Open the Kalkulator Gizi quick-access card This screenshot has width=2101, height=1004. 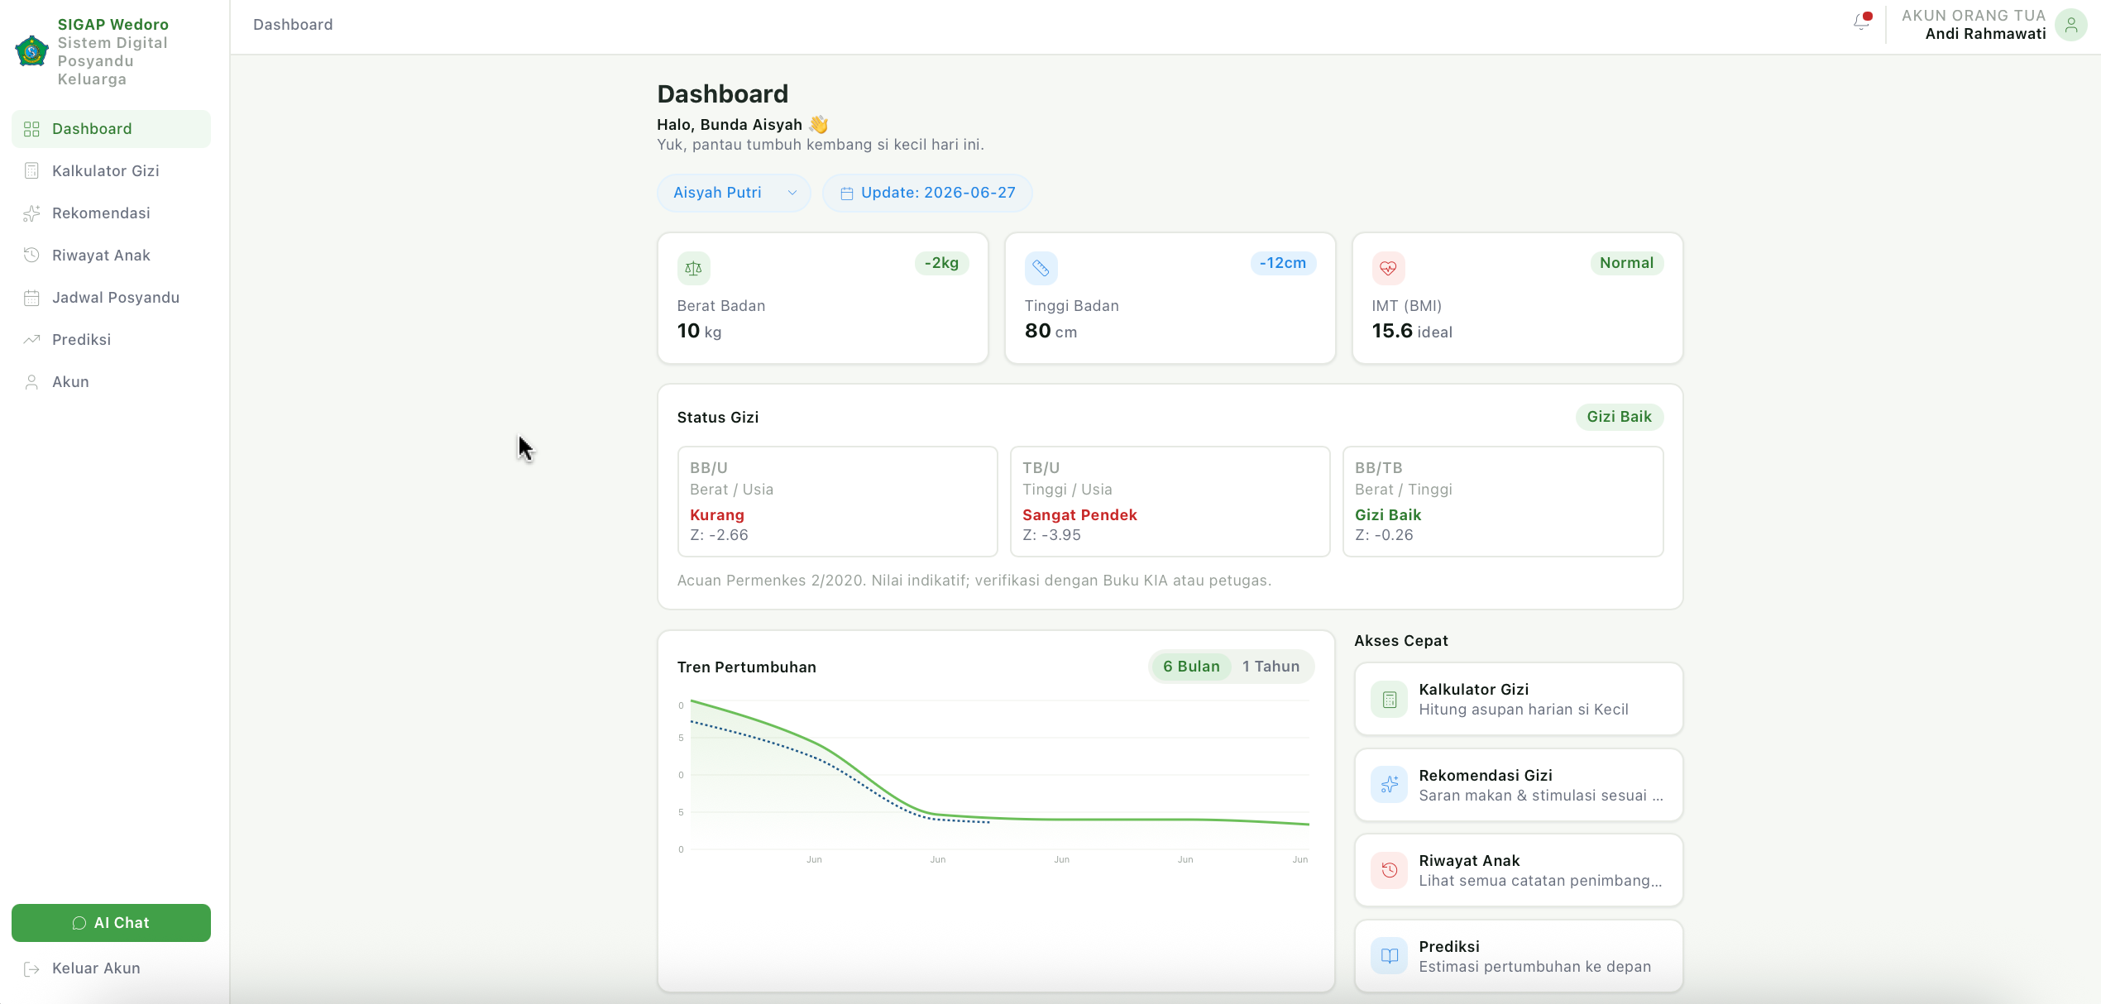(1519, 700)
